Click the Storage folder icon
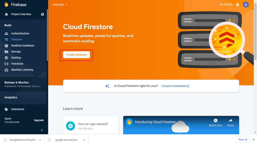Viewport: 257px width, 145px height. [x=6, y=52]
